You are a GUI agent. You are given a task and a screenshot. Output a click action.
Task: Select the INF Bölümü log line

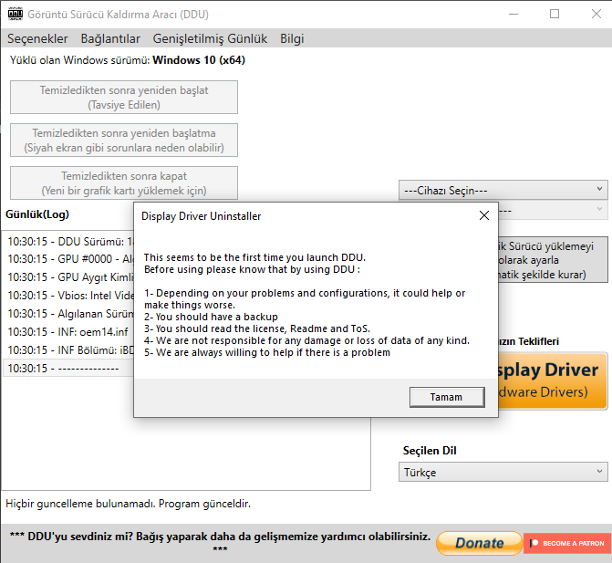pyautogui.click(x=70, y=350)
